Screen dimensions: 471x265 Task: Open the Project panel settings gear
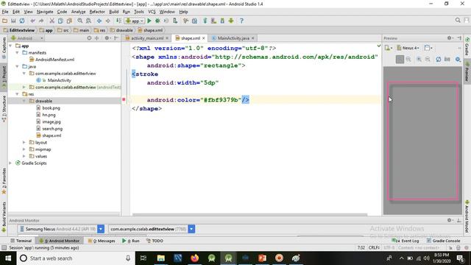point(106,38)
